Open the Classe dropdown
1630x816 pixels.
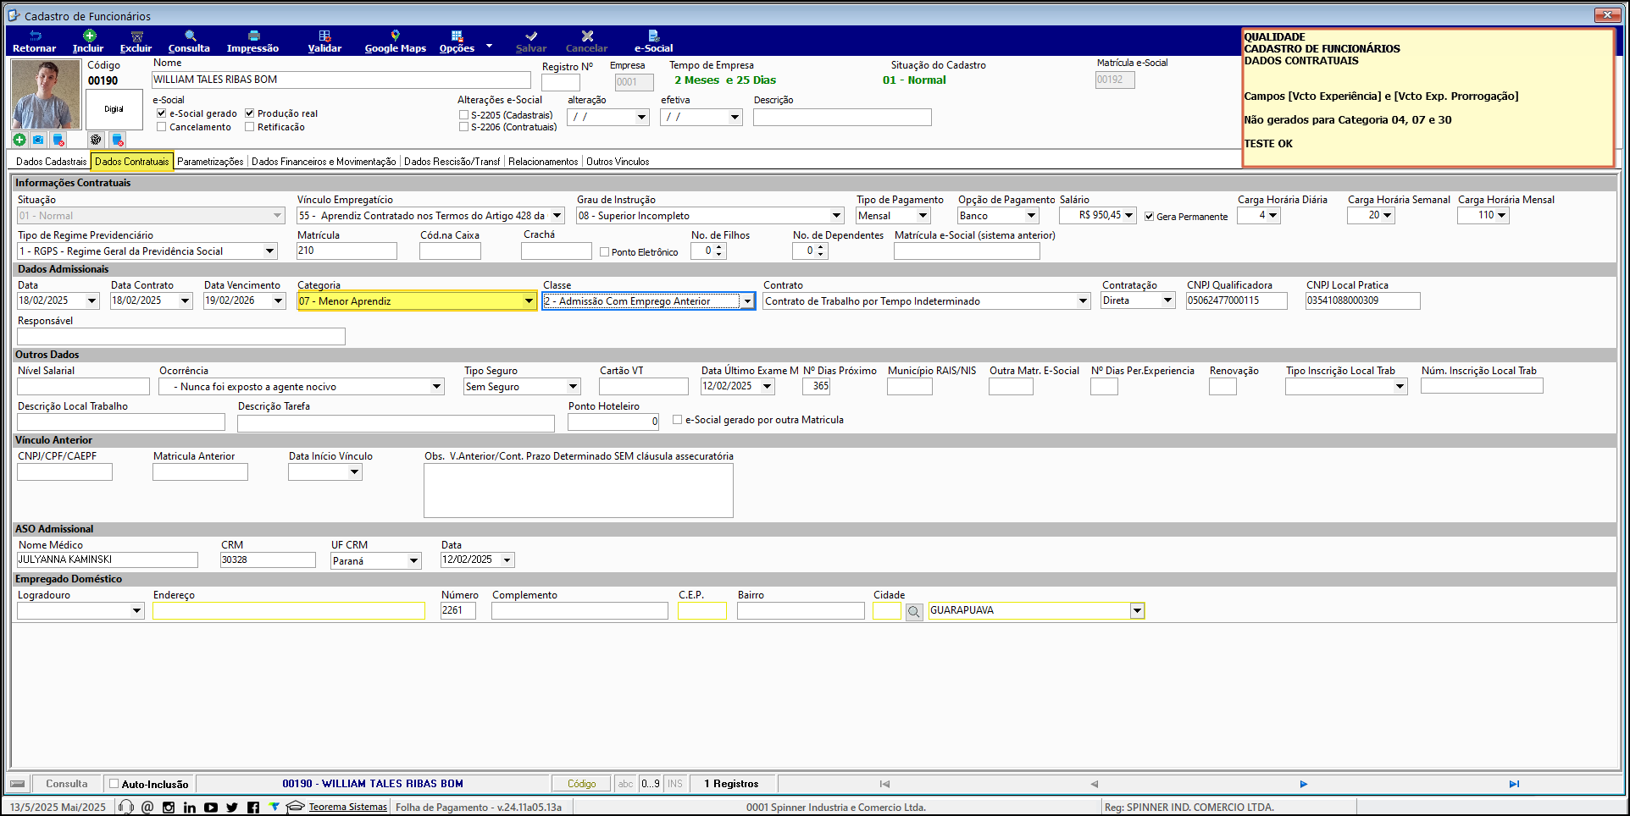[747, 301]
